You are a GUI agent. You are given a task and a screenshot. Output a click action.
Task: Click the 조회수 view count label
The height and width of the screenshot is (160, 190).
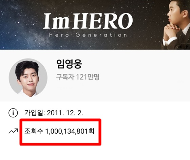[x=34, y=131]
